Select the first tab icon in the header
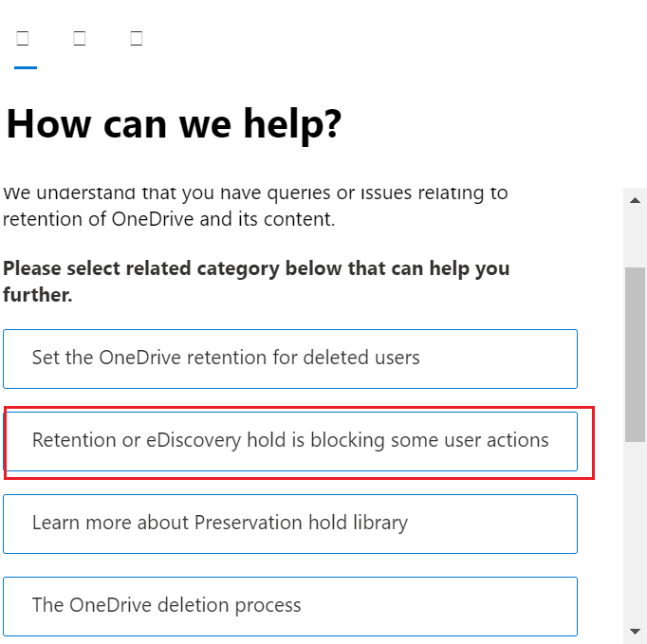 pos(23,38)
